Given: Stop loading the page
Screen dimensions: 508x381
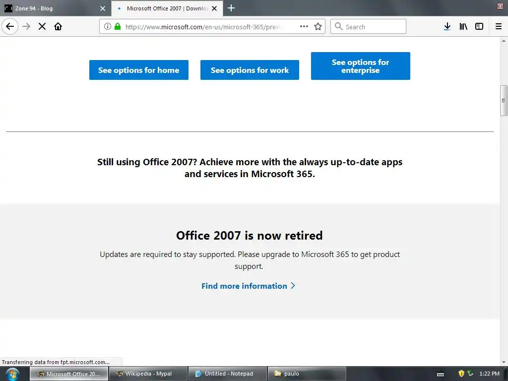Looking at the screenshot, I should click(x=42, y=26).
